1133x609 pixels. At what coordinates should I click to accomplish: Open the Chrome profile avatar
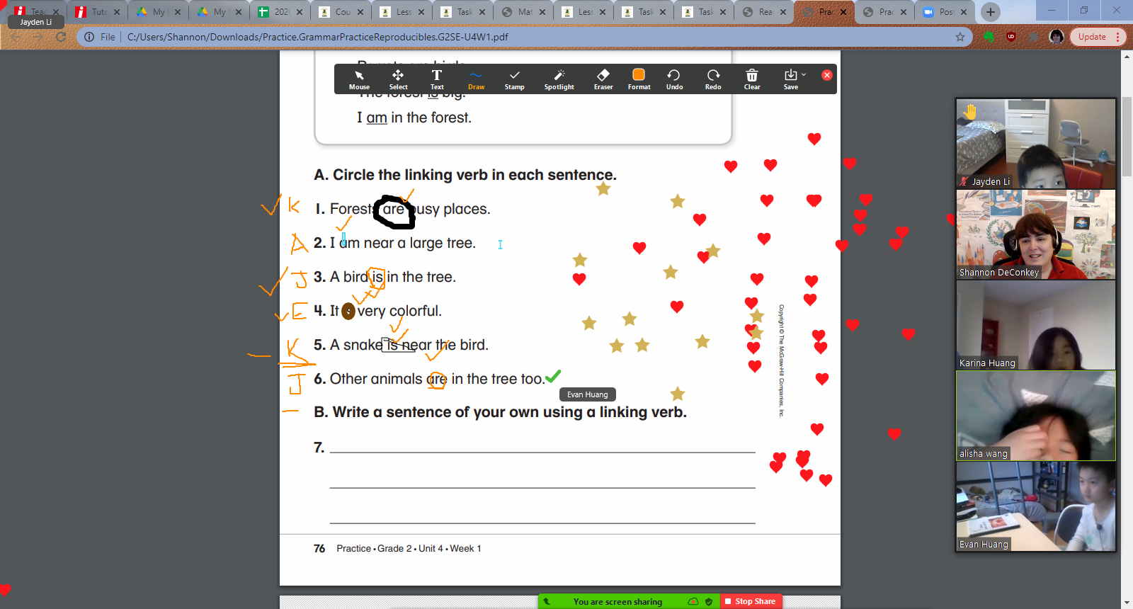coord(1057,37)
